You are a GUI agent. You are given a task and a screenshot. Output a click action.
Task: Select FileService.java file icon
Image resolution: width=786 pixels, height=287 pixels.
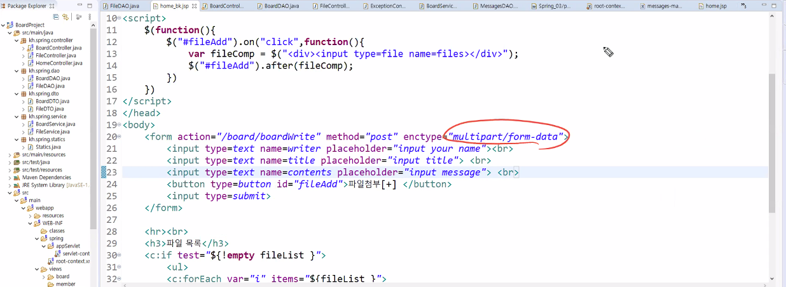tap(31, 131)
